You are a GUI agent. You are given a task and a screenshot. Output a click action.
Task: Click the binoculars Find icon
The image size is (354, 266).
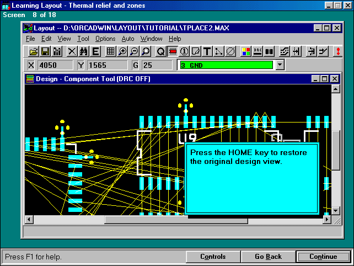coord(84,51)
